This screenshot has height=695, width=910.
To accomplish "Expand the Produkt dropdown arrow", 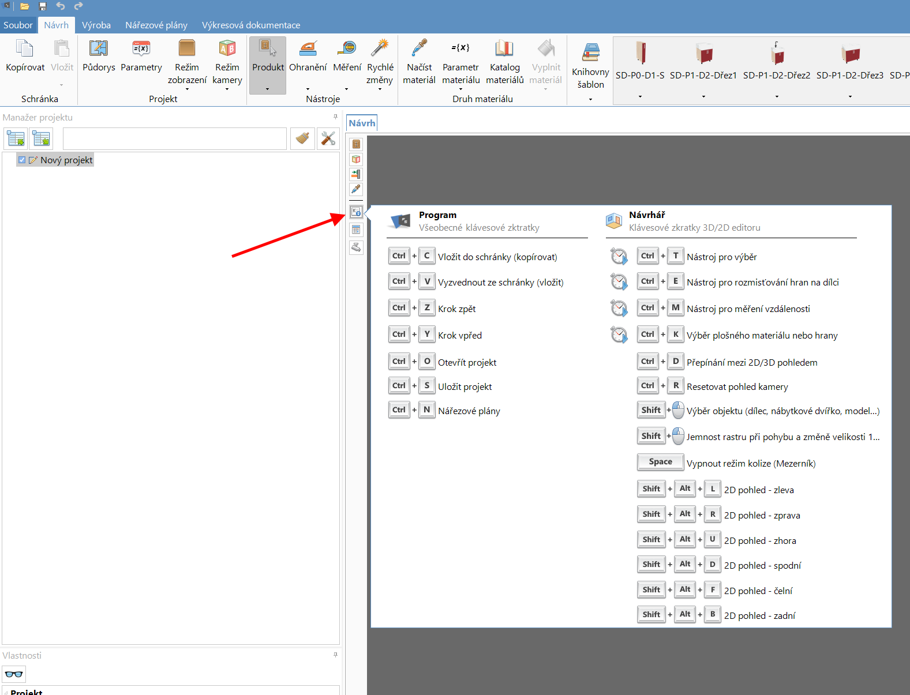I will 267,89.
